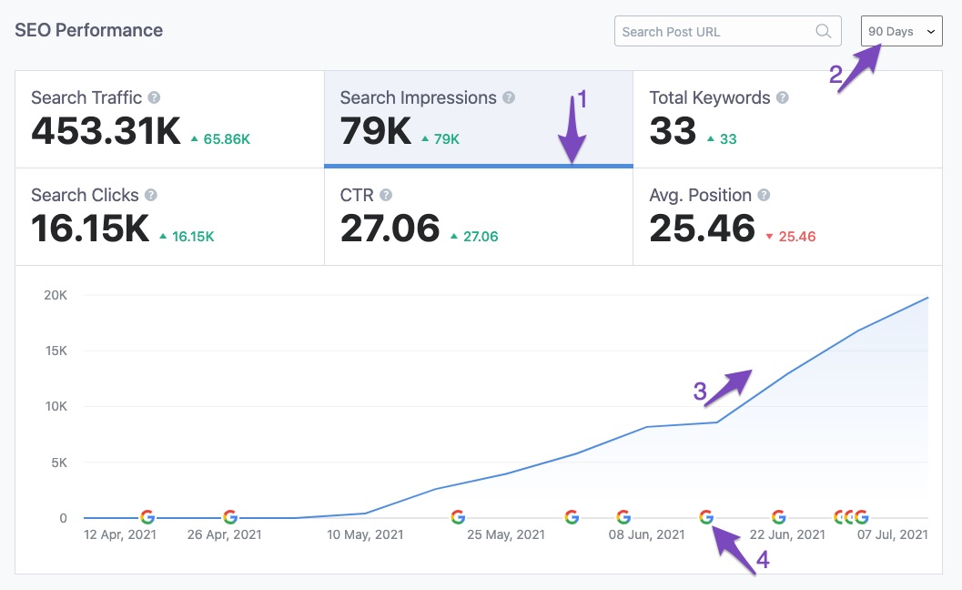The width and height of the screenshot is (962, 590).
Task: Click help icon beside Search Clicks
Action: 151,195
